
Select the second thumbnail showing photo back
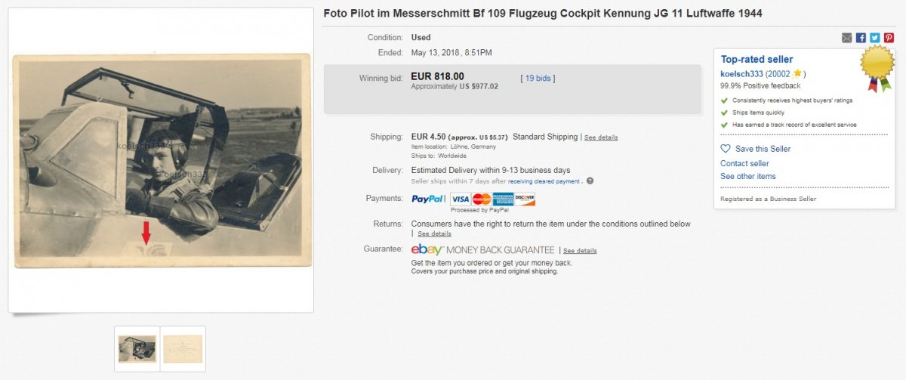point(183,349)
